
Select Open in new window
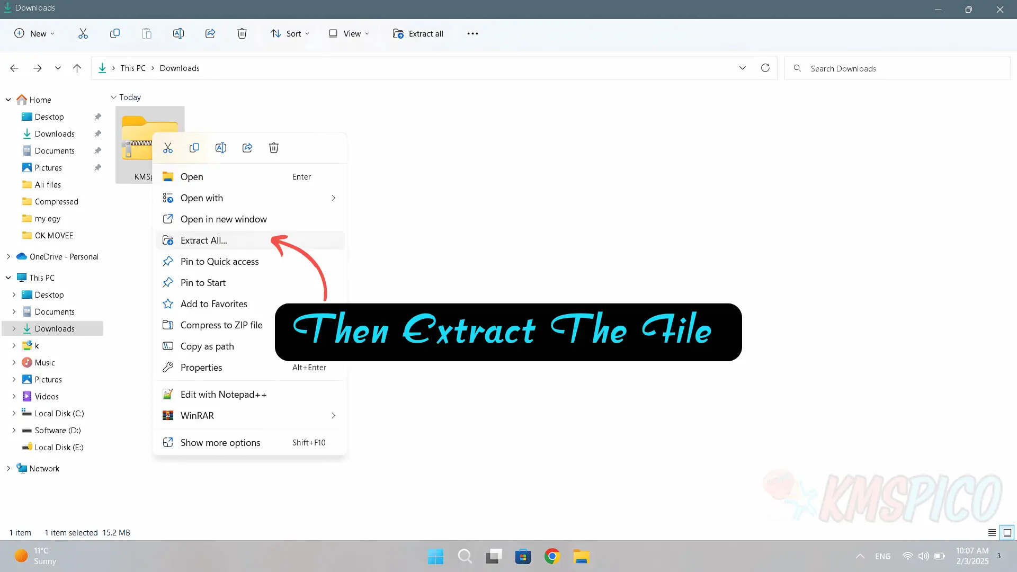[x=250, y=219]
